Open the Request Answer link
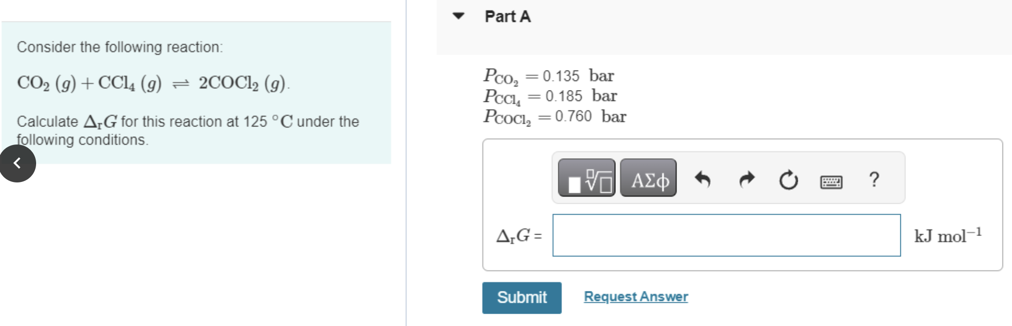This screenshot has width=1012, height=326. pos(636,296)
